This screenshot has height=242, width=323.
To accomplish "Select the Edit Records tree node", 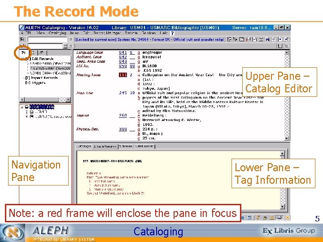I will (x=43, y=59).
